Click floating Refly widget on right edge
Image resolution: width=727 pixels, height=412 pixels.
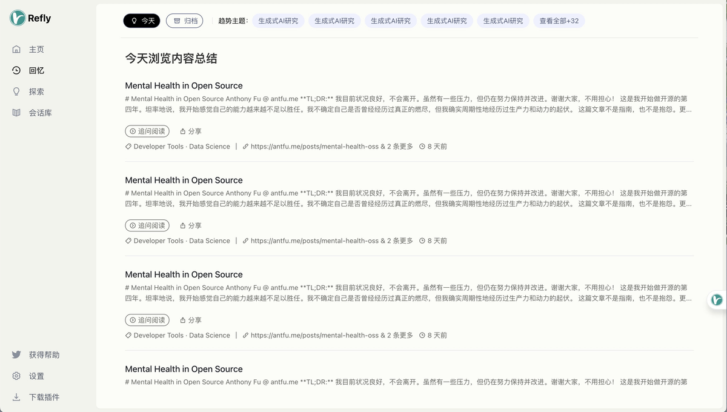717,300
